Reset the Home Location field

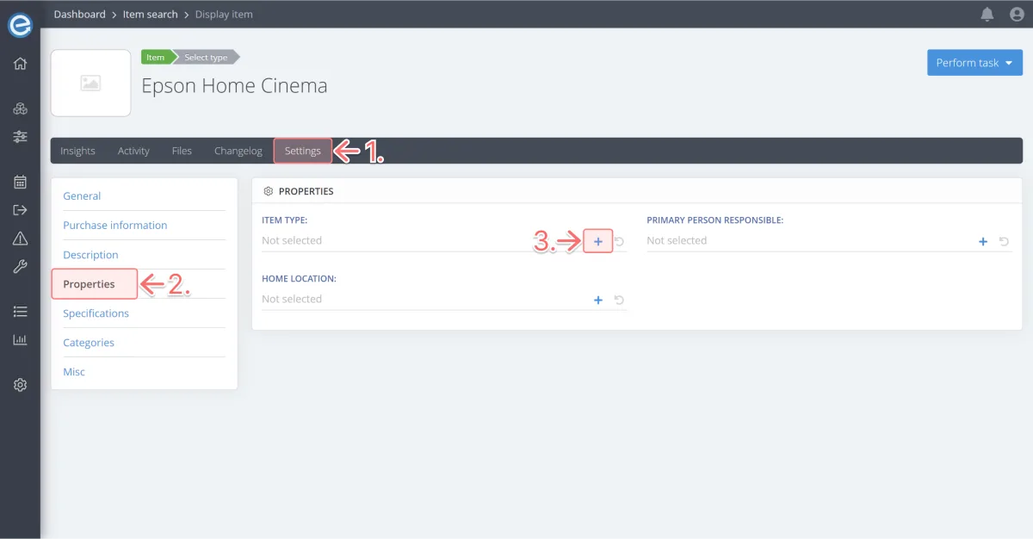(x=619, y=300)
